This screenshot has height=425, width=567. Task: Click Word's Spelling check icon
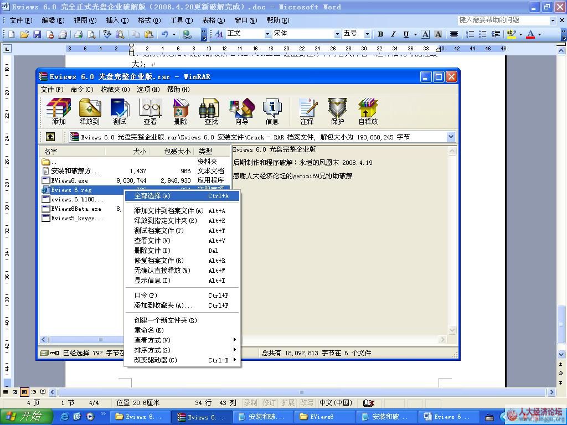[x=107, y=34]
